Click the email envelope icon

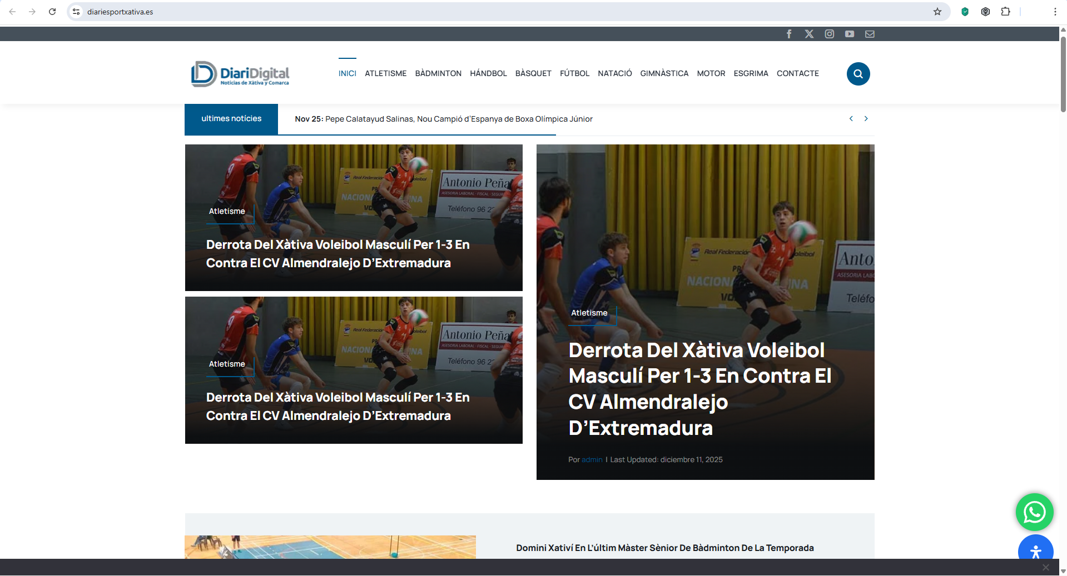pos(870,34)
